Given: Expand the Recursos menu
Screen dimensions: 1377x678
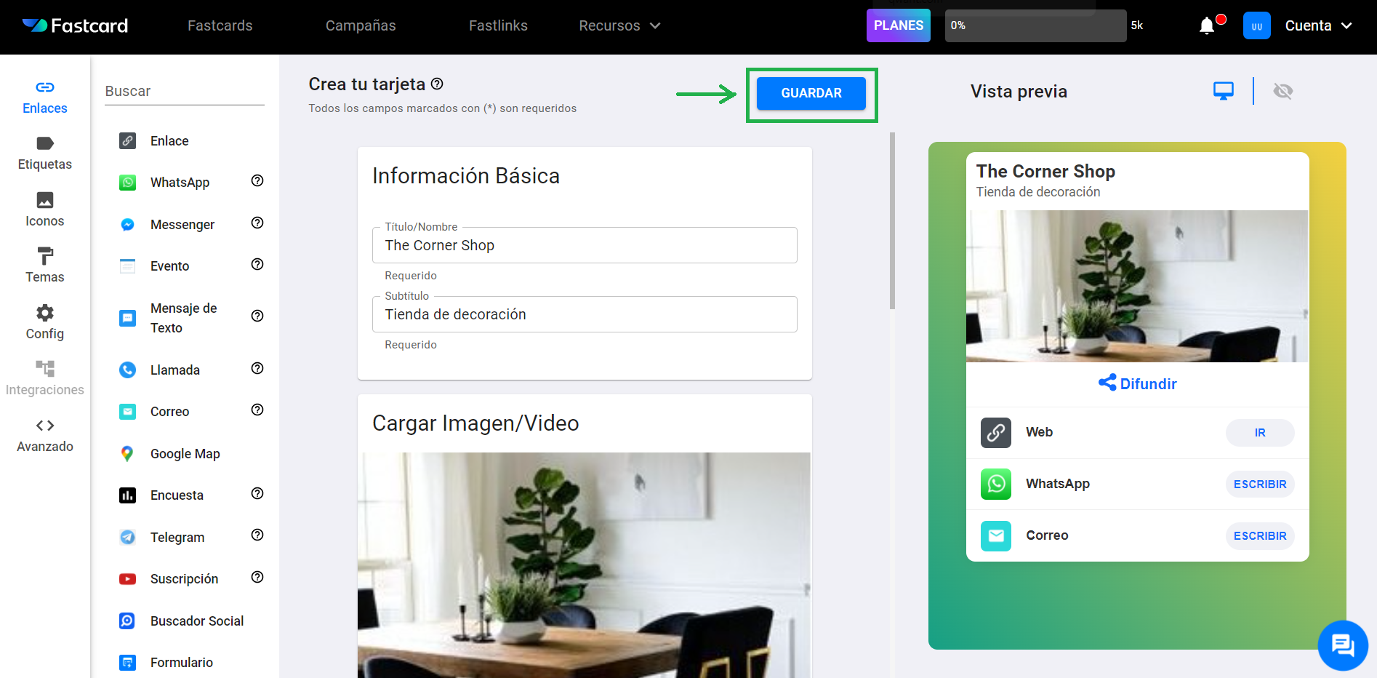Looking at the screenshot, I should tap(619, 25).
